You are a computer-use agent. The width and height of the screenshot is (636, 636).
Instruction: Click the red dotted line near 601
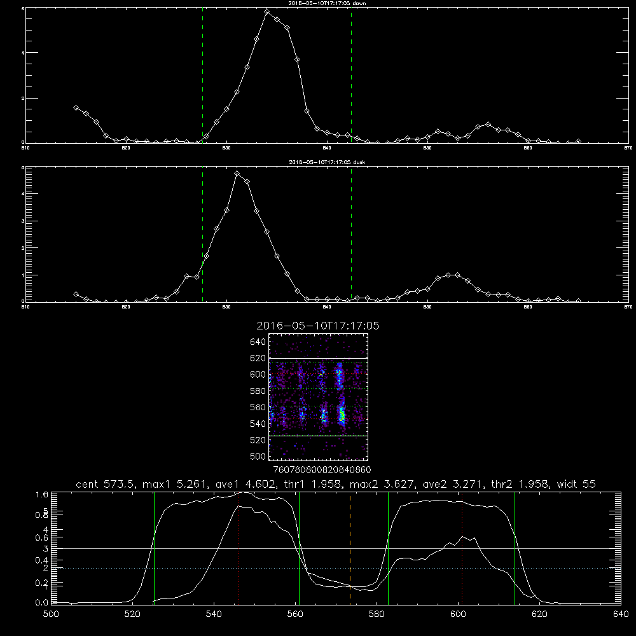tap(462, 548)
